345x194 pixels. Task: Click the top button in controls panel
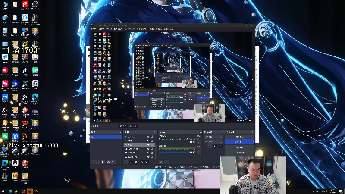239,137
